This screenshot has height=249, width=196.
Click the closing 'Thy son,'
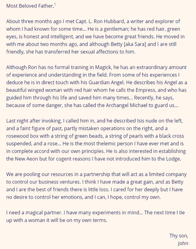click(179, 236)
